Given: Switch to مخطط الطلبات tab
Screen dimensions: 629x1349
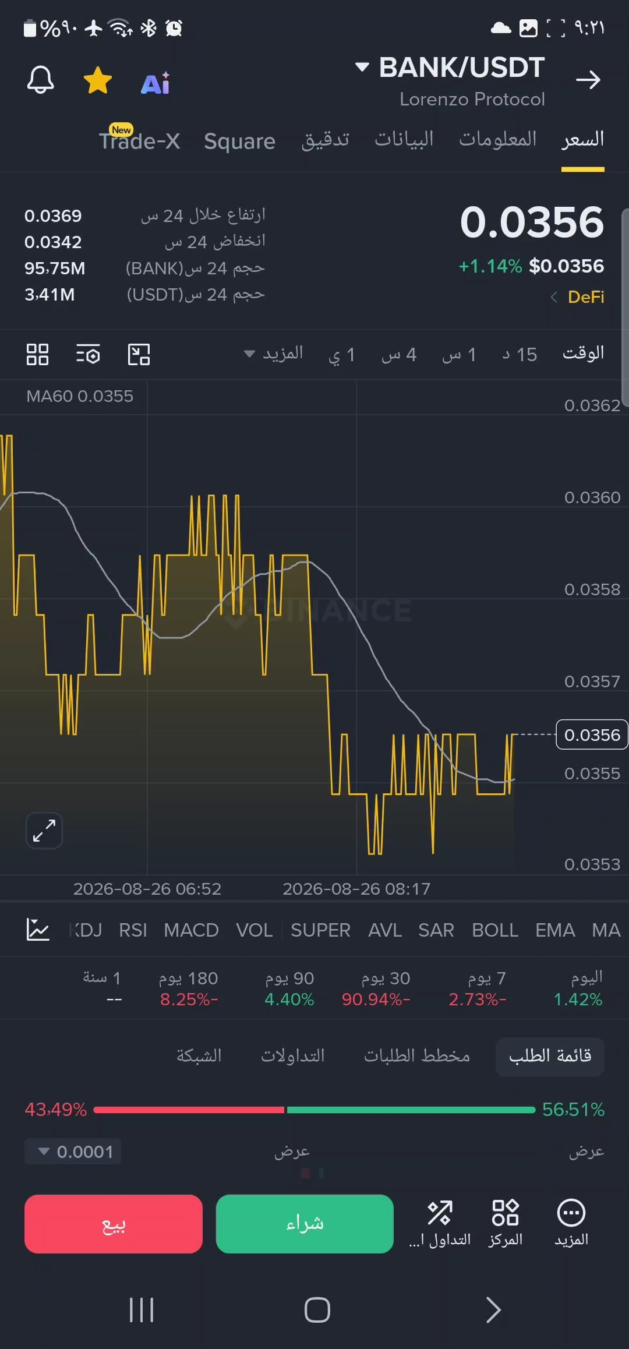Looking at the screenshot, I should point(417,1056).
